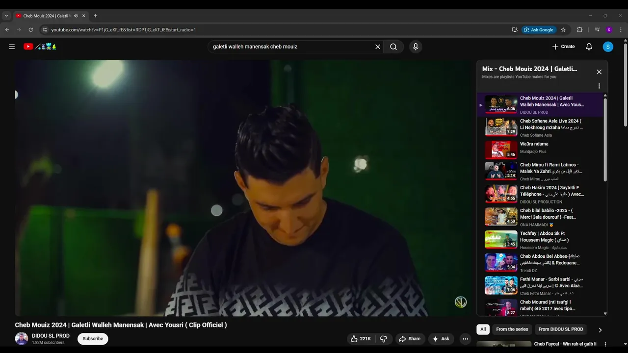Play Cheb Sofiane Asla Live 2024
Screen dimensions: 628x353
point(540,127)
